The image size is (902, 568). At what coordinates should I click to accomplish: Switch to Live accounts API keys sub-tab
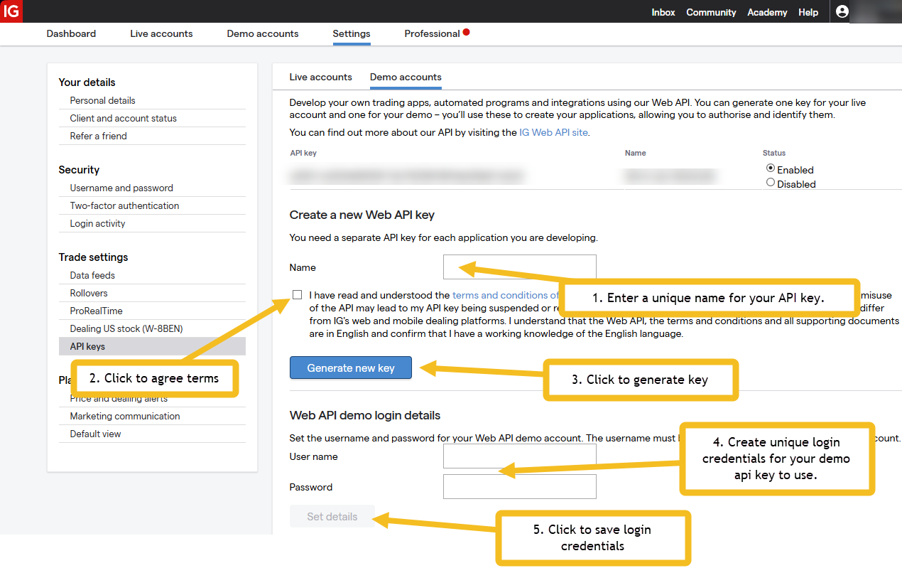coord(320,77)
